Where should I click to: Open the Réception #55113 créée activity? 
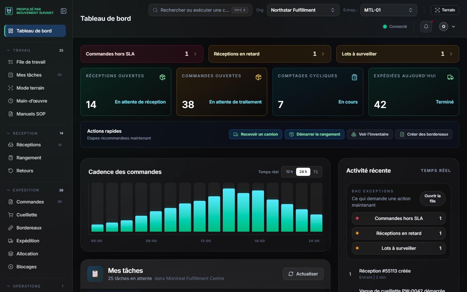point(399,274)
